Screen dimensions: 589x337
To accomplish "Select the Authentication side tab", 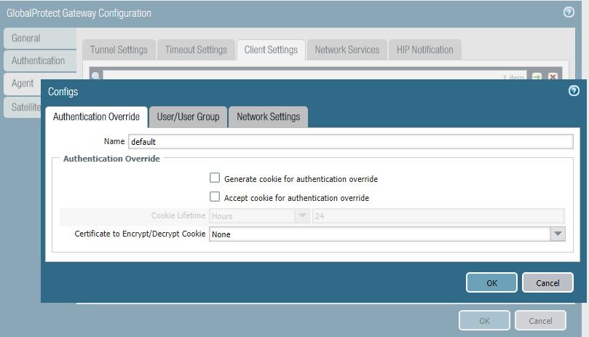I will 40,60.
